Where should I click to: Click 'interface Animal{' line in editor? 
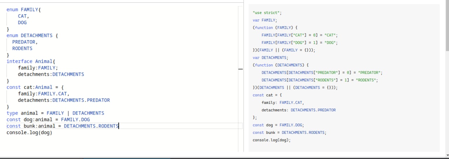[x=31, y=62]
